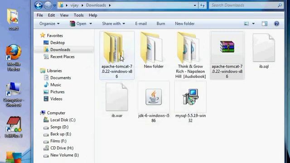Image resolution: width=290 pixels, height=163 pixels.
Task: Select 'vijay' in the address breadcrumb
Action: 74,5
